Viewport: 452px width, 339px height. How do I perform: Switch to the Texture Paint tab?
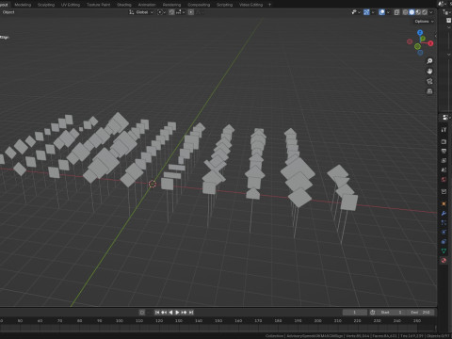pyautogui.click(x=98, y=5)
